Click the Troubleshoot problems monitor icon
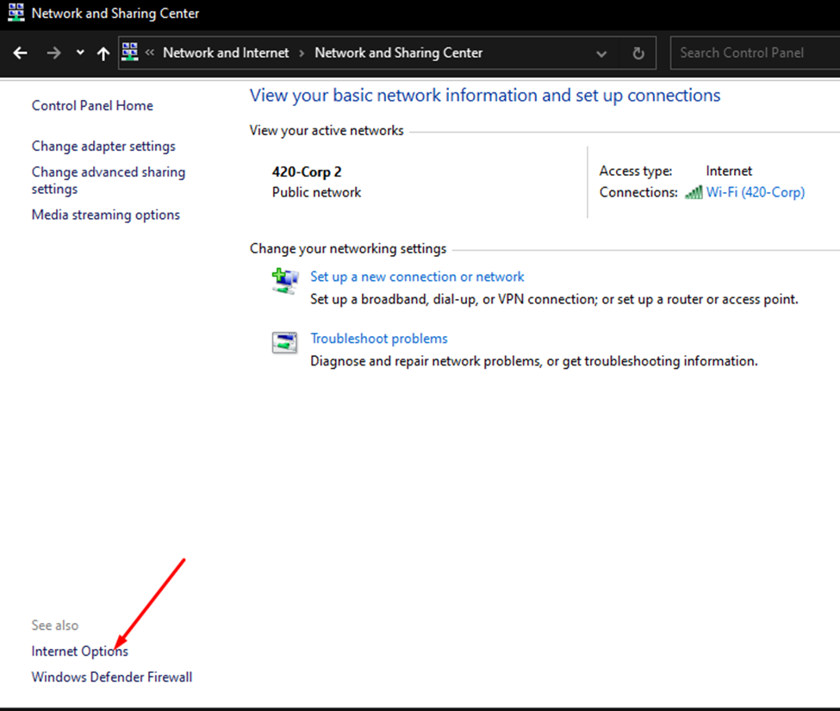Screen dimensions: 840x711 285,340
